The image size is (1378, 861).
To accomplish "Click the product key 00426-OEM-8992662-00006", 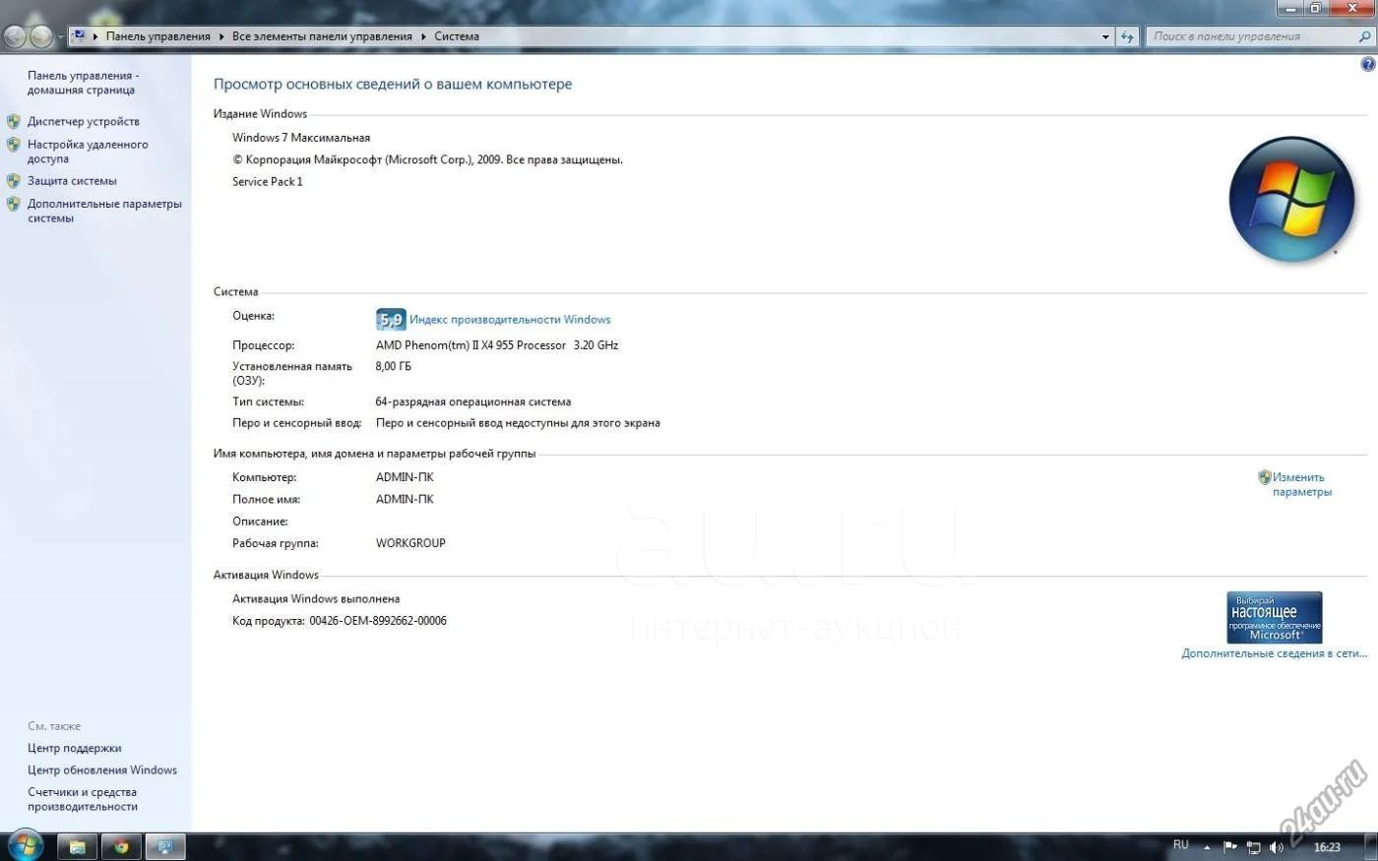I will [378, 621].
